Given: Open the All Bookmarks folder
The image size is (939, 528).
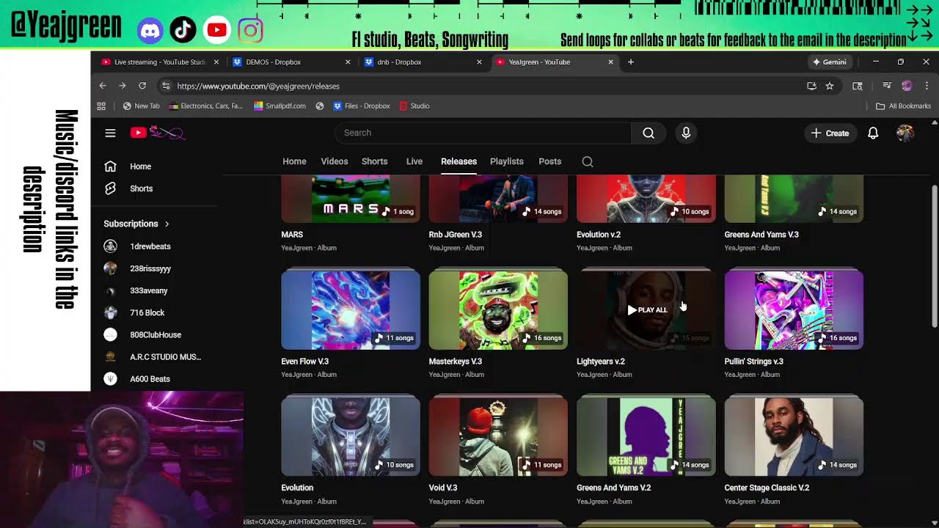Looking at the screenshot, I should [x=903, y=106].
